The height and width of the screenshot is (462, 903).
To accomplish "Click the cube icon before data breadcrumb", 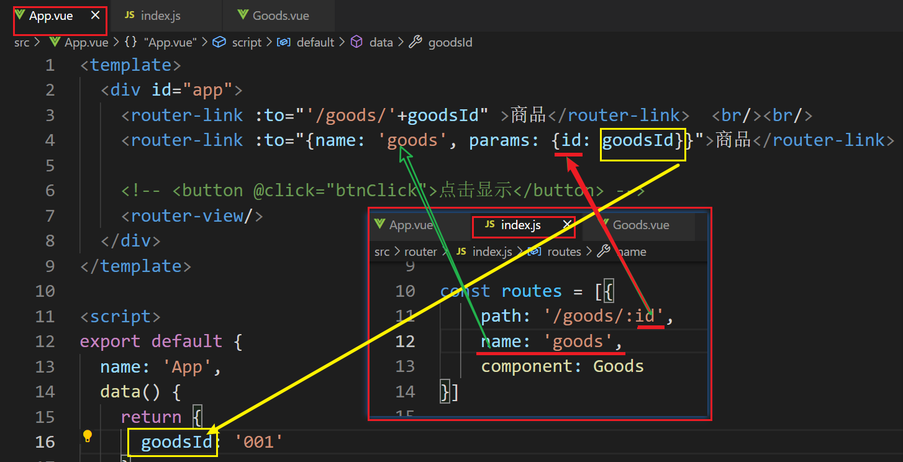I will coord(356,42).
